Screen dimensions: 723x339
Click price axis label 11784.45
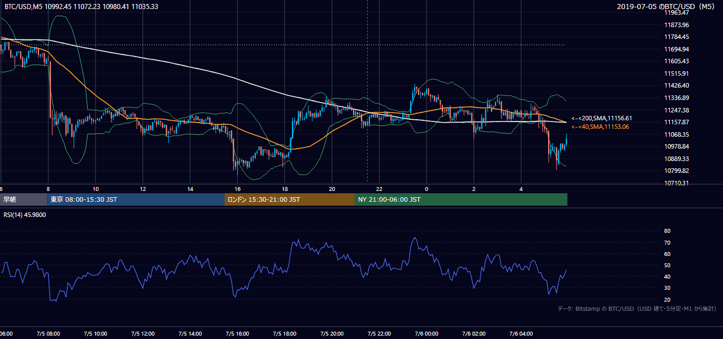pos(677,37)
